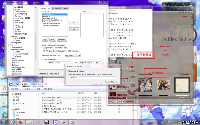This screenshot has height=125, width=200.
Task: Edit the custom search path D:\LRC field
Action: (x=93, y=77)
